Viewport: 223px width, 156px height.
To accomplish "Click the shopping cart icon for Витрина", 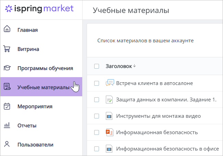I will click(7, 49).
